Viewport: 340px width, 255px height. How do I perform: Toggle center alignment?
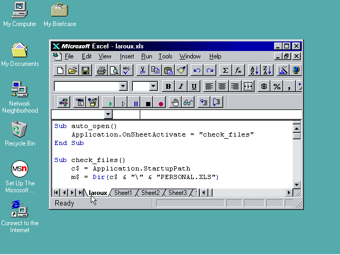(222, 86)
